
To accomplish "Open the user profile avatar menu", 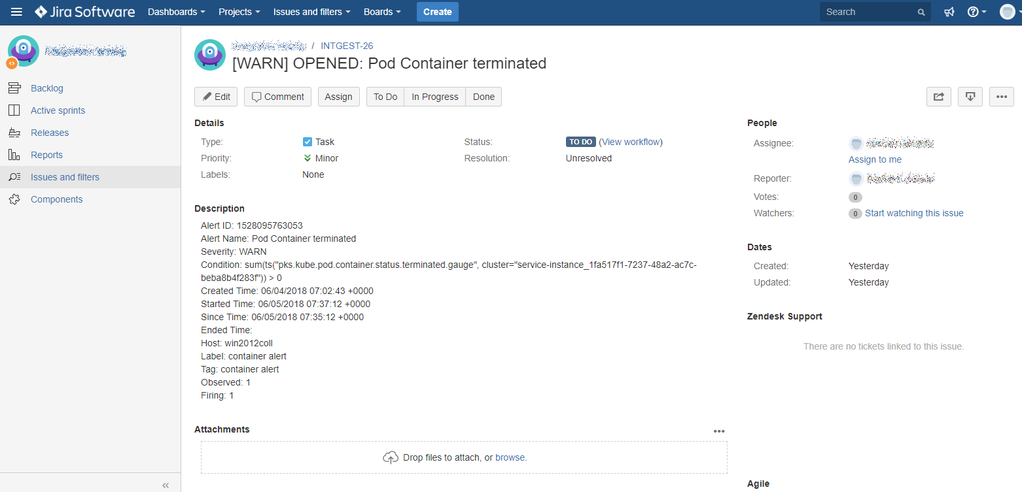I will (x=1008, y=12).
